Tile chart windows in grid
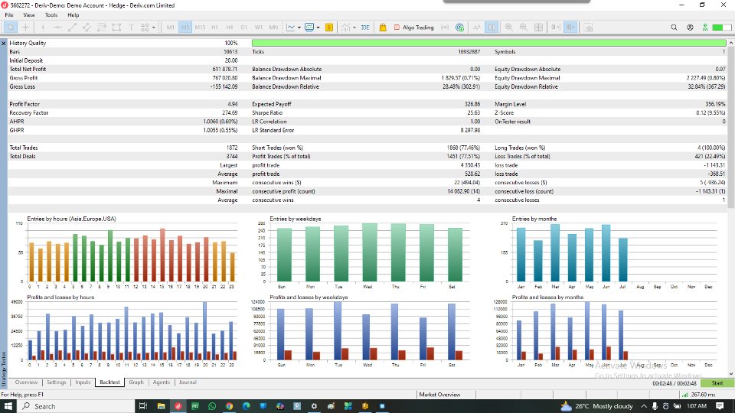This screenshot has height=413, width=735. (x=538, y=28)
